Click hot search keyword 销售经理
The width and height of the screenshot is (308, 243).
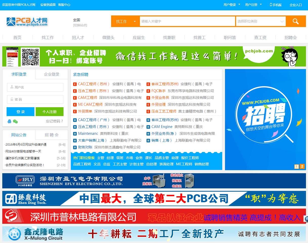click(x=202, y=164)
